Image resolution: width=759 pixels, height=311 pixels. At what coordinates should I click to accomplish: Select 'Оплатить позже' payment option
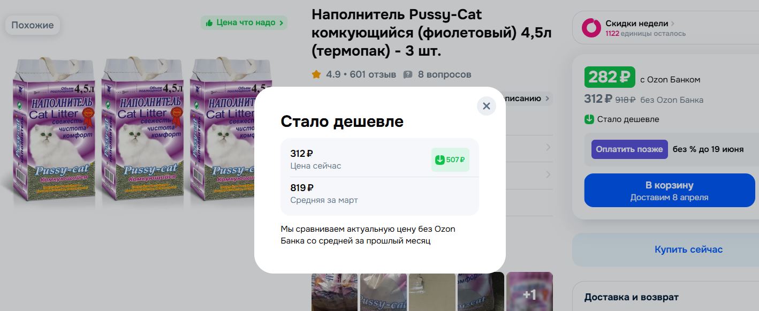(x=630, y=149)
